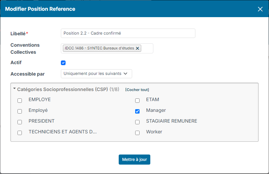269x174 pixels.
Task: Click the STAGIAIRE REMUNERE label
Action: 171,121
